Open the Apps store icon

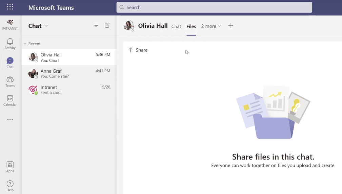(x=10, y=167)
